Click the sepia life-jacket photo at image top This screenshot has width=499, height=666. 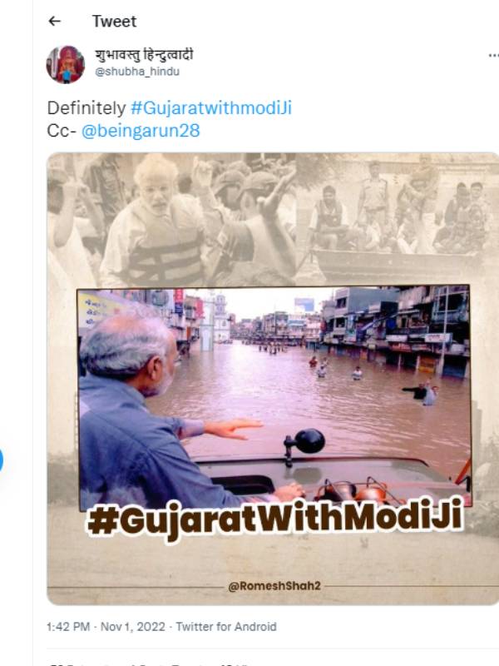pyautogui.click(x=272, y=219)
